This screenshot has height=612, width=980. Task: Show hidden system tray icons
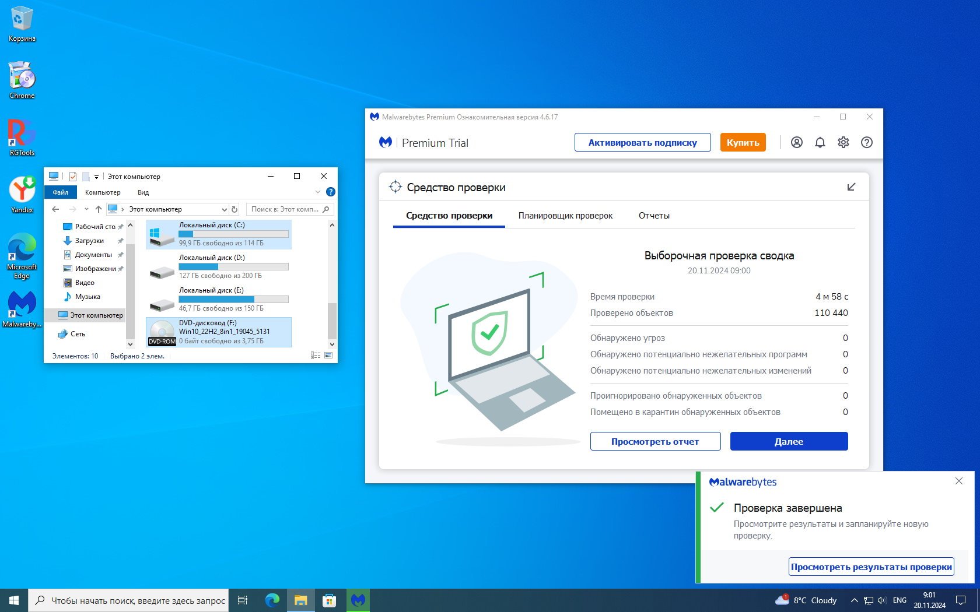[x=854, y=600]
